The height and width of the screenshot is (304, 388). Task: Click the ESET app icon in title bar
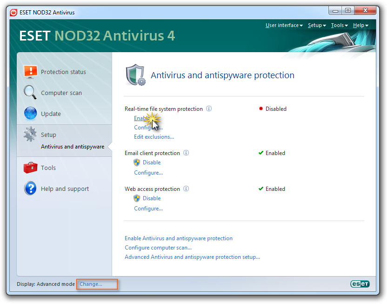(13, 13)
